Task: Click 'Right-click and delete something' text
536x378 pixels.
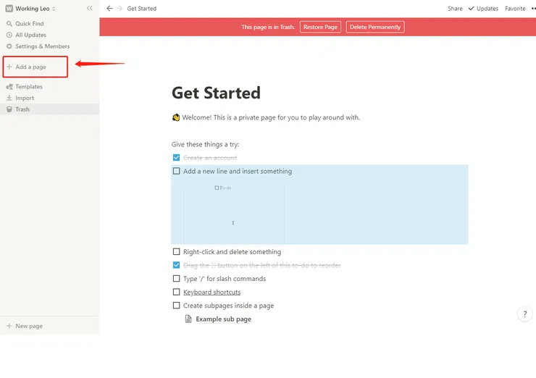Action: click(x=232, y=252)
